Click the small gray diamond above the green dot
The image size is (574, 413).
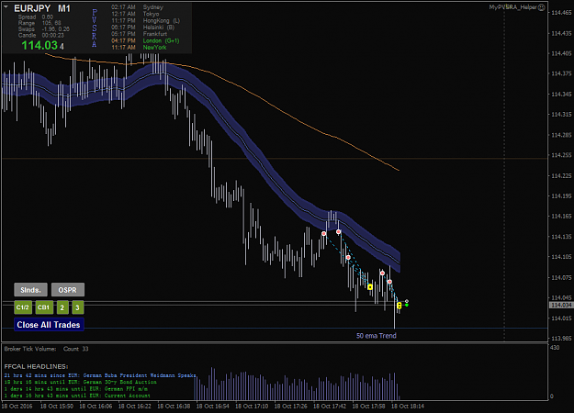407,301
